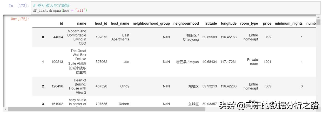Click longitude cell 116.45163

(x=229, y=37)
